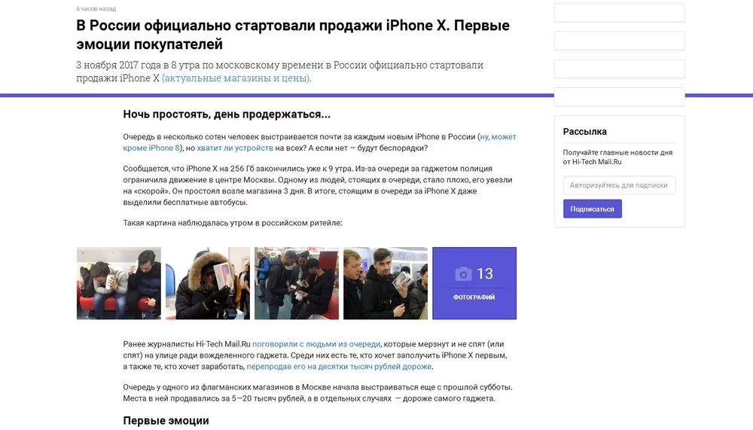This screenshot has width=753, height=430.
Task: Click the Подписаться button
Action: (x=592, y=209)
